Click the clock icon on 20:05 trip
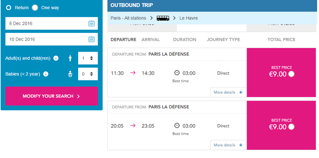This screenshot has height=158, width=319. (177, 125)
